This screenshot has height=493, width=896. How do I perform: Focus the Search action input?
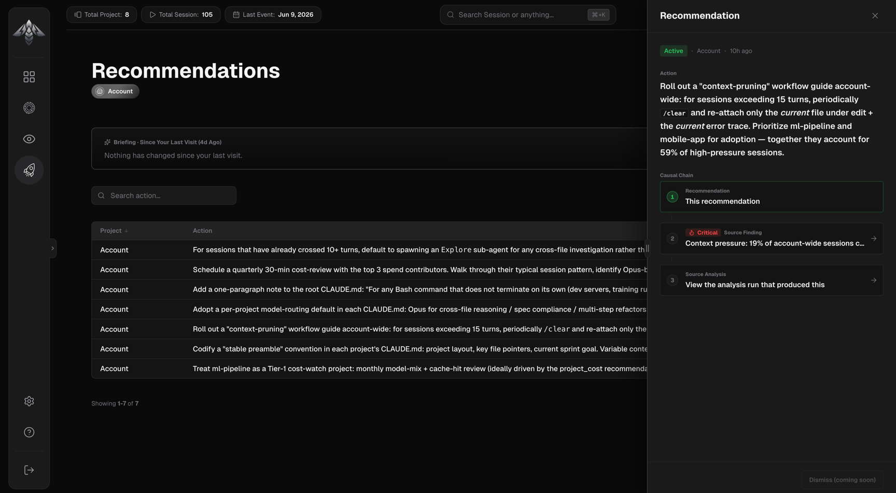164,195
